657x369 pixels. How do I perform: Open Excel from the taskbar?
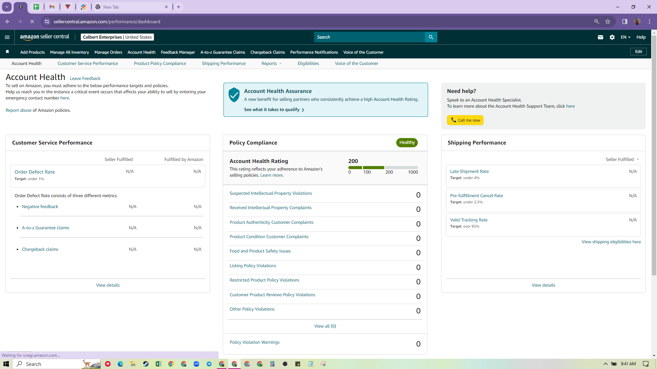click(158, 364)
